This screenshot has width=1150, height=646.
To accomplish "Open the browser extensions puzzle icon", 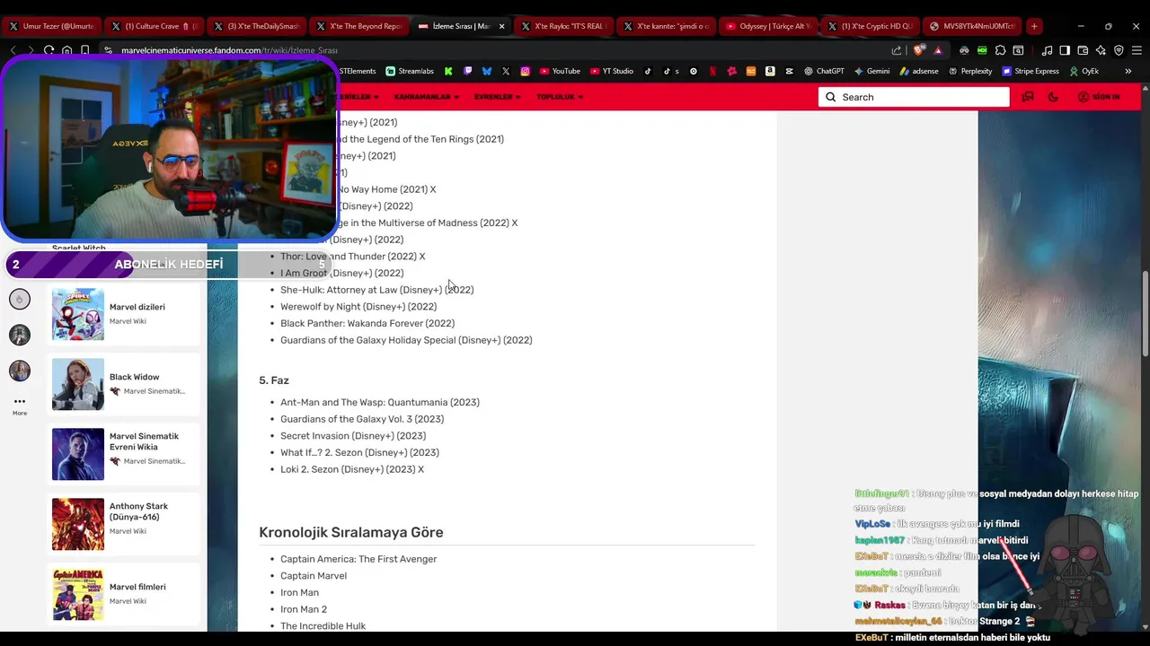I will [1000, 50].
